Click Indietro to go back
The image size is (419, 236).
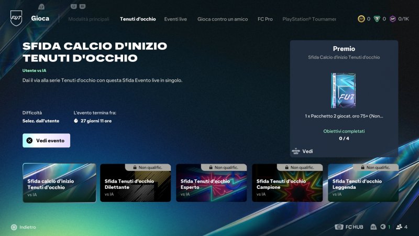[x=28, y=227]
